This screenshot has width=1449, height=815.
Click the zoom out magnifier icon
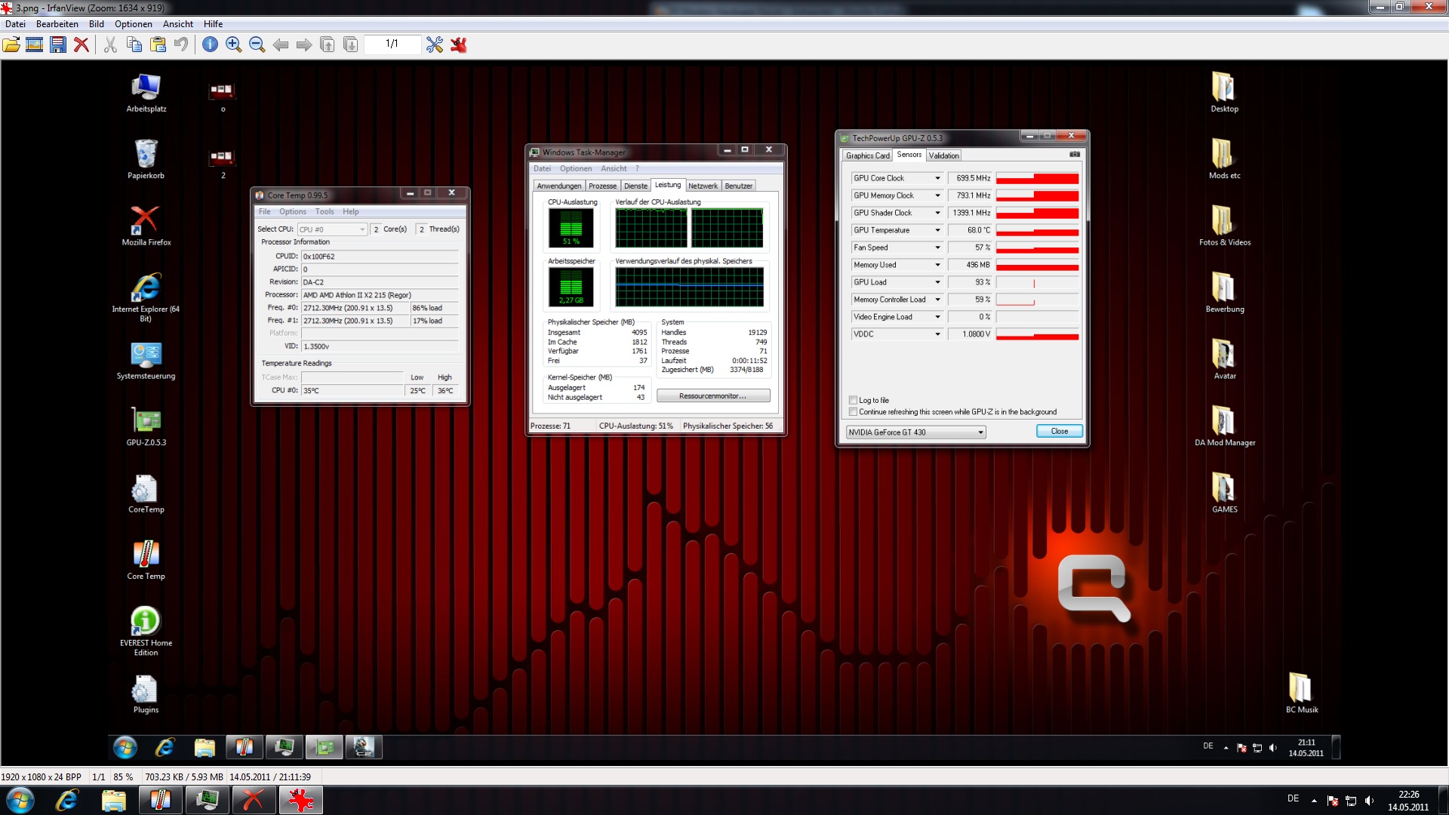(257, 45)
